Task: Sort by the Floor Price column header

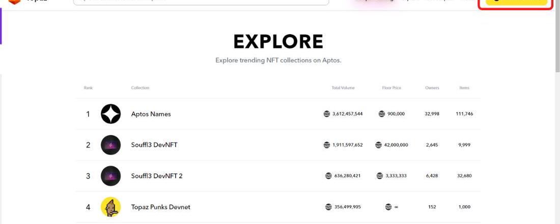Action: [391, 88]
